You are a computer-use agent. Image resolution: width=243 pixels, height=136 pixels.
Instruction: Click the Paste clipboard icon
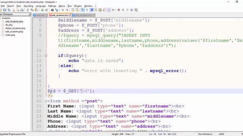[x=36, y=10]
